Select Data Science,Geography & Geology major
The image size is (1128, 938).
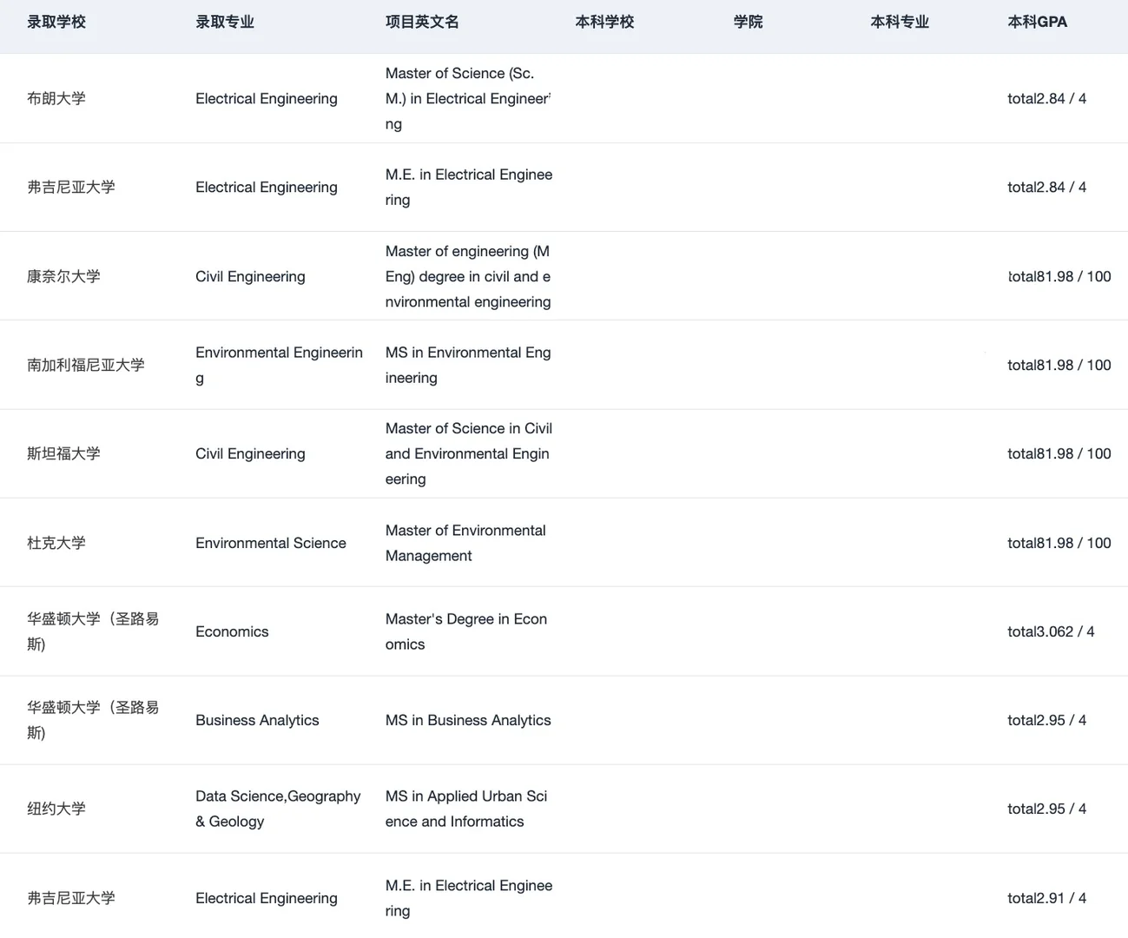[x=278, y=809]
